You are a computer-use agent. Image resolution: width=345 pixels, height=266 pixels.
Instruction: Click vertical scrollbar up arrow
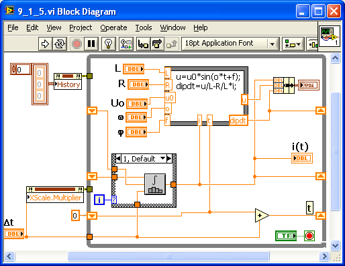[335, 58]
